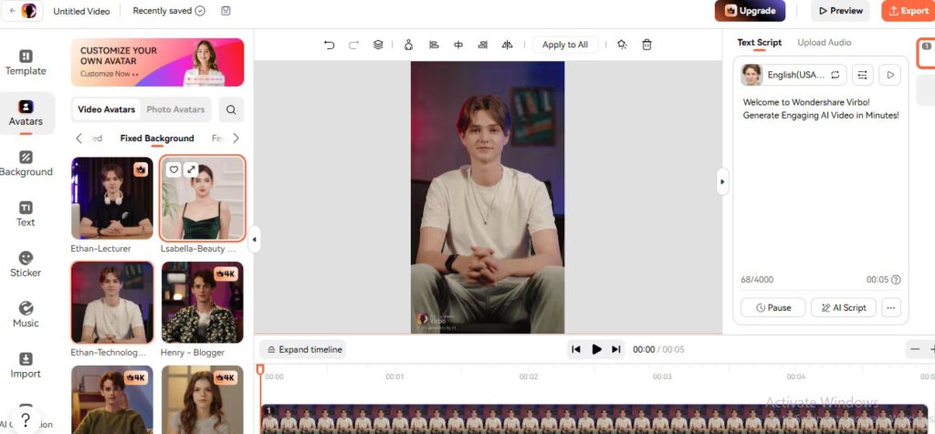Select the Henry - Blogger avatar thumbnail
The height and width of the screenshot is (434, 935).
(202, 302)
